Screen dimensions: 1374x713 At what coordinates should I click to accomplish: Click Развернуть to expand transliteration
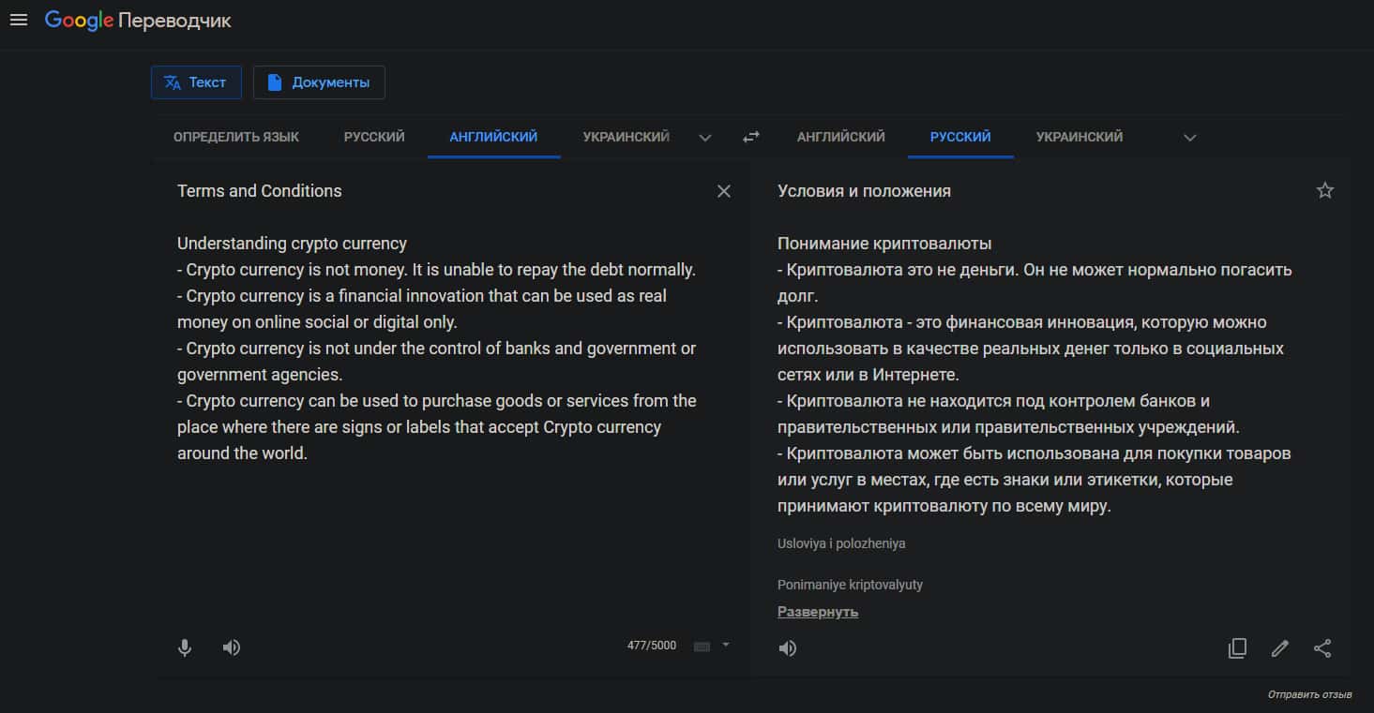pyautogui.click(x=817, y=612)
